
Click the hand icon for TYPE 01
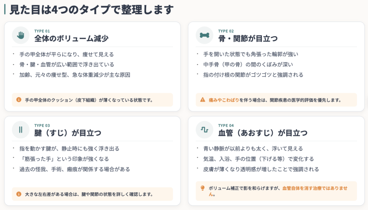tap(20, 35)
